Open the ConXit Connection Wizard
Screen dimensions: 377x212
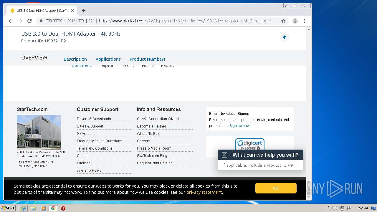tap(158, 119)
